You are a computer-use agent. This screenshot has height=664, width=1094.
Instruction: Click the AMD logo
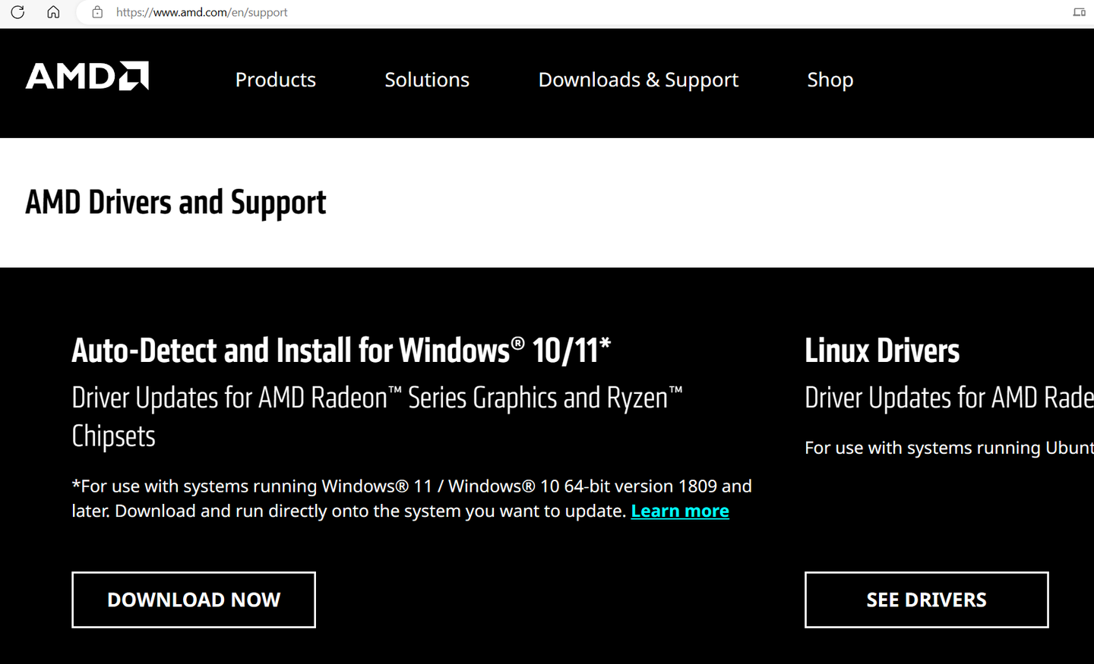click(x=87, y=76)
